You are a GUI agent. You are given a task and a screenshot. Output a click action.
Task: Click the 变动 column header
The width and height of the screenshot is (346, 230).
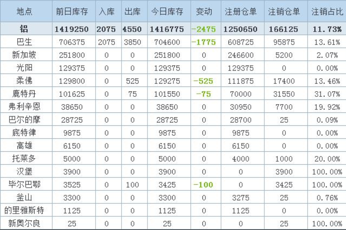(x=204, y=12)
